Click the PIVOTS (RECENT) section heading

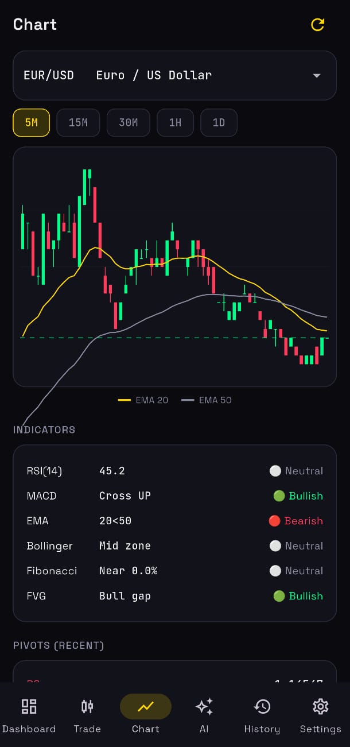click(59, 646)
